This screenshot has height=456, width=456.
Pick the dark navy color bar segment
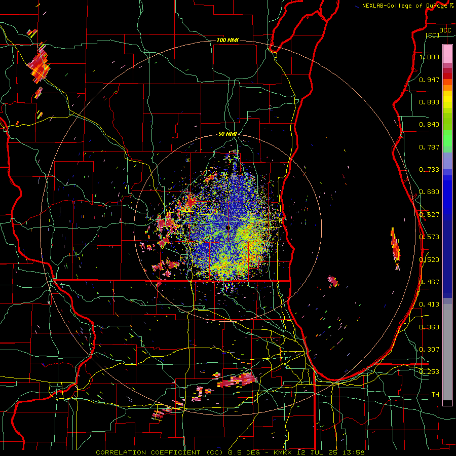point(447,259)
